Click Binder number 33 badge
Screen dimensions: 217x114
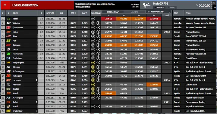point(8,89)
